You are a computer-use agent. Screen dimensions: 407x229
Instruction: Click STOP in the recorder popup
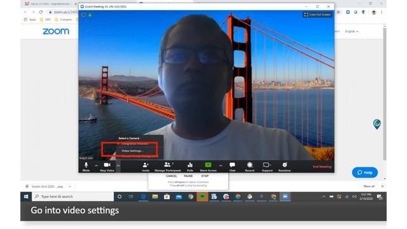pos(205,176)
